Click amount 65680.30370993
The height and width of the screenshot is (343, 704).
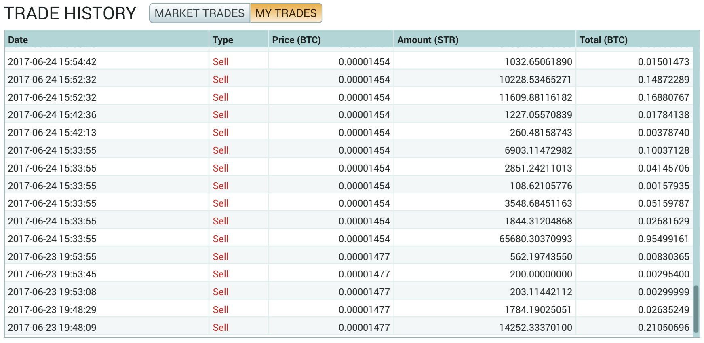pyautogui.click(x=535, y=239)
